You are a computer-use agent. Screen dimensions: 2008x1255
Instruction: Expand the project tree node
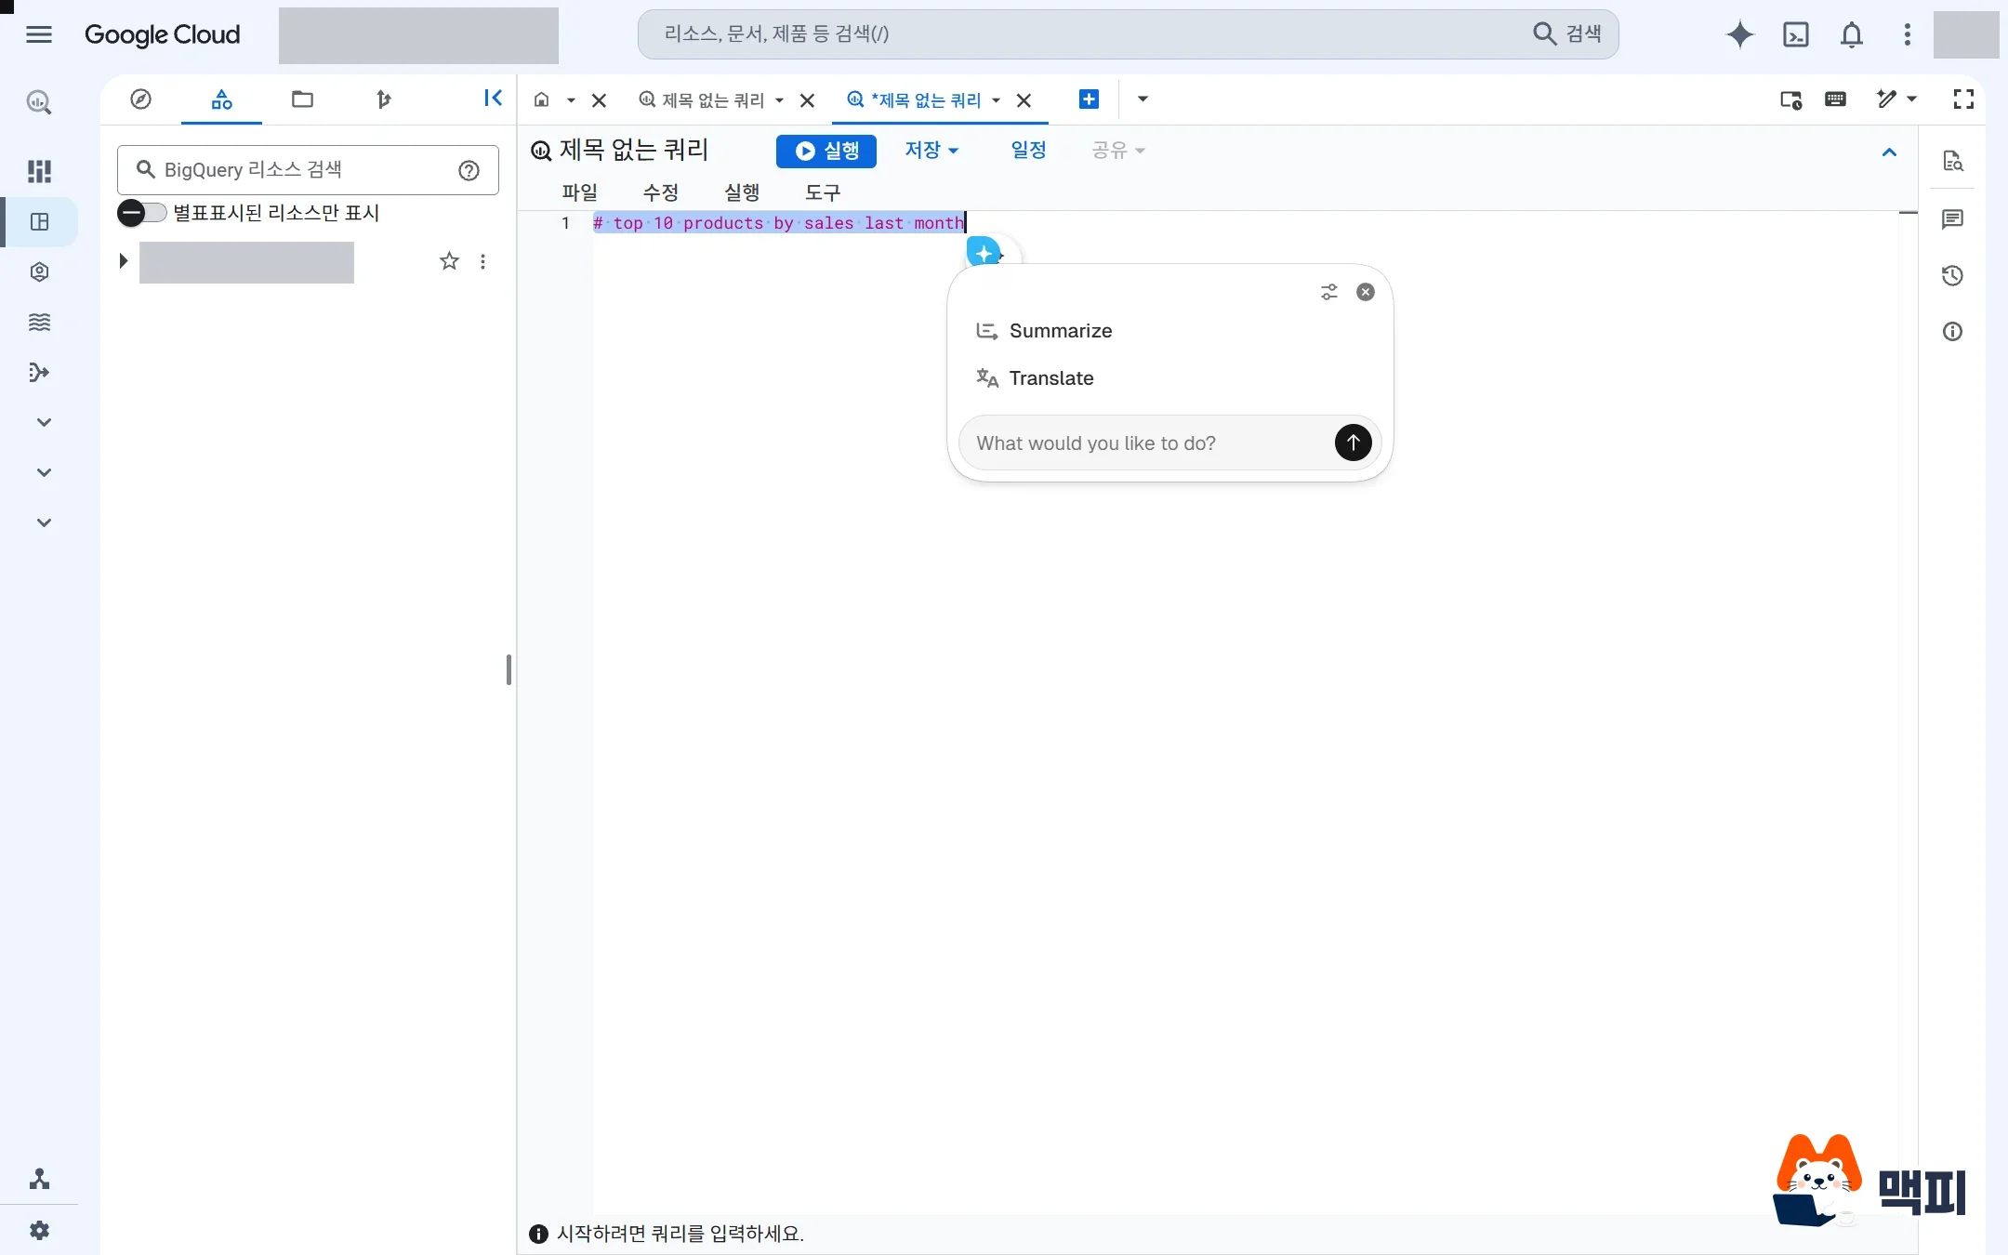click(x=123, y=261)
